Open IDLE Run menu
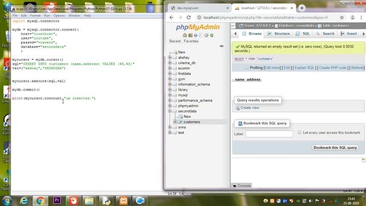366x206 pixels. (47, 15)
